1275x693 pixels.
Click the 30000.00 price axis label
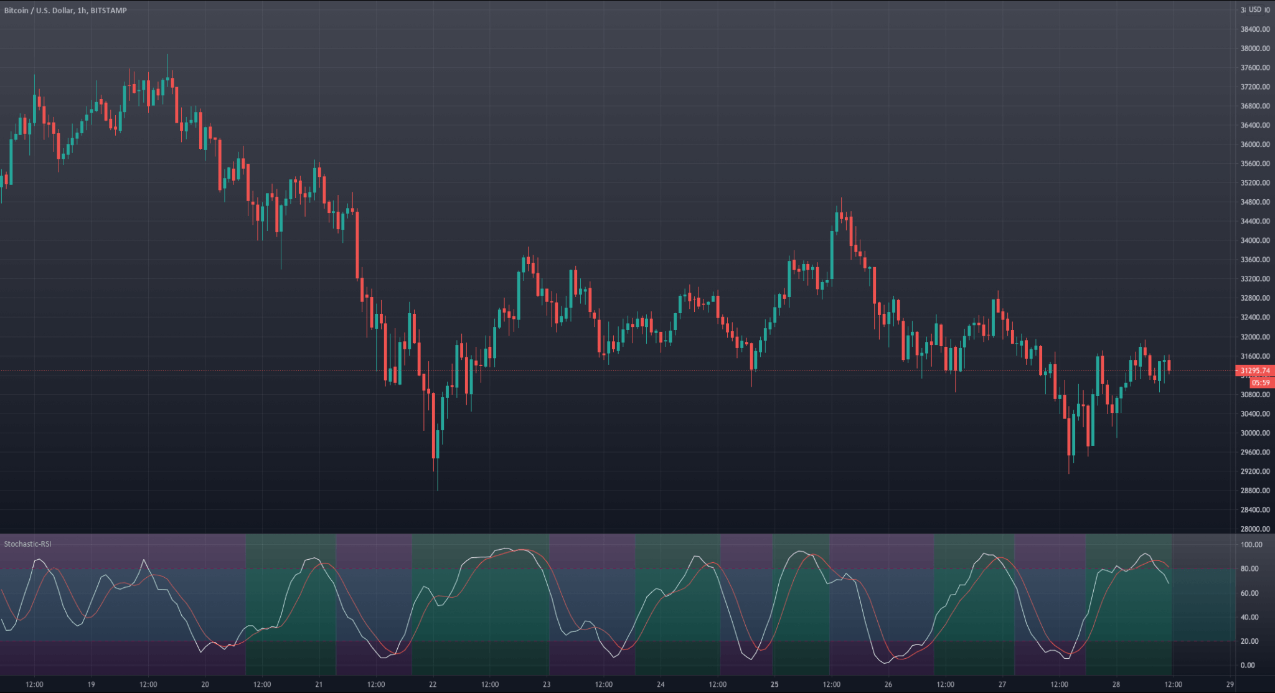pos(1254,433)
